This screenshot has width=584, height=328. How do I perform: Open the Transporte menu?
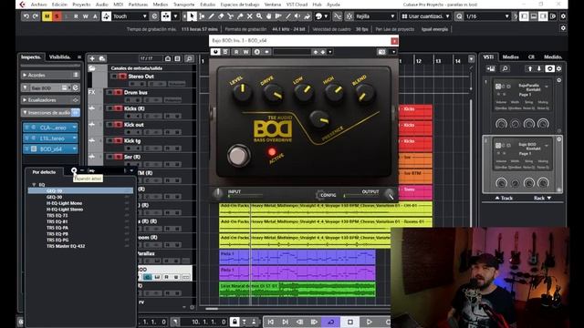183,5
